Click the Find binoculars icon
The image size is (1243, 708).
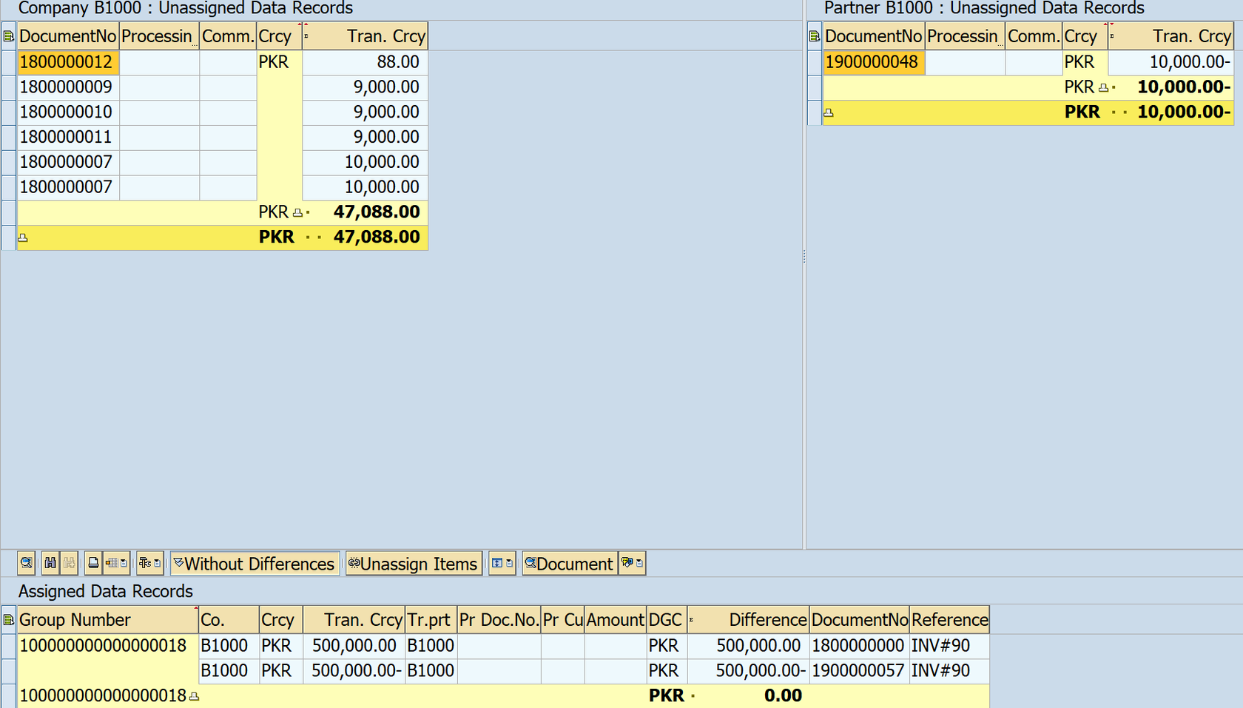[x=50, y=563]
